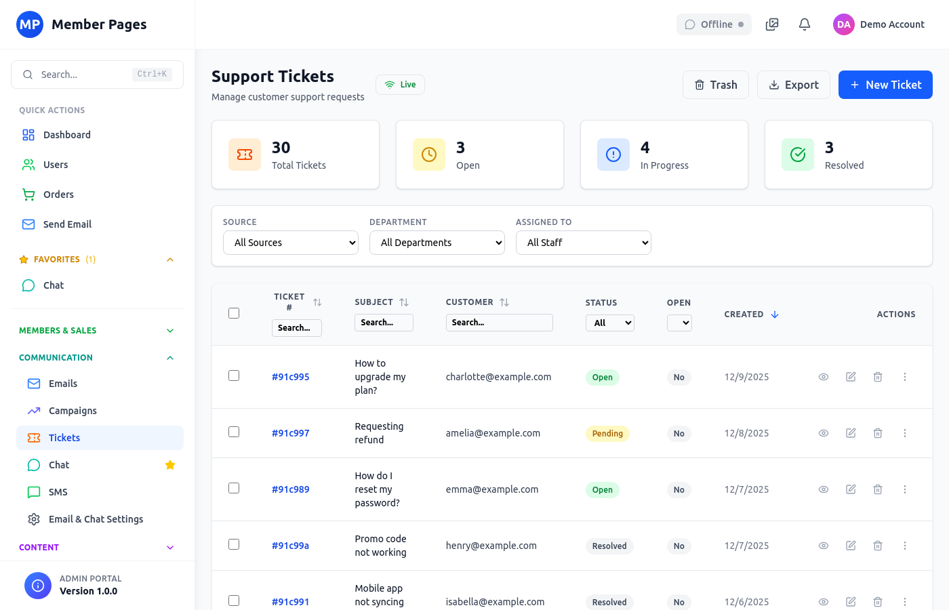Go to Campaigns in the sidebar

tap(73, 411)
